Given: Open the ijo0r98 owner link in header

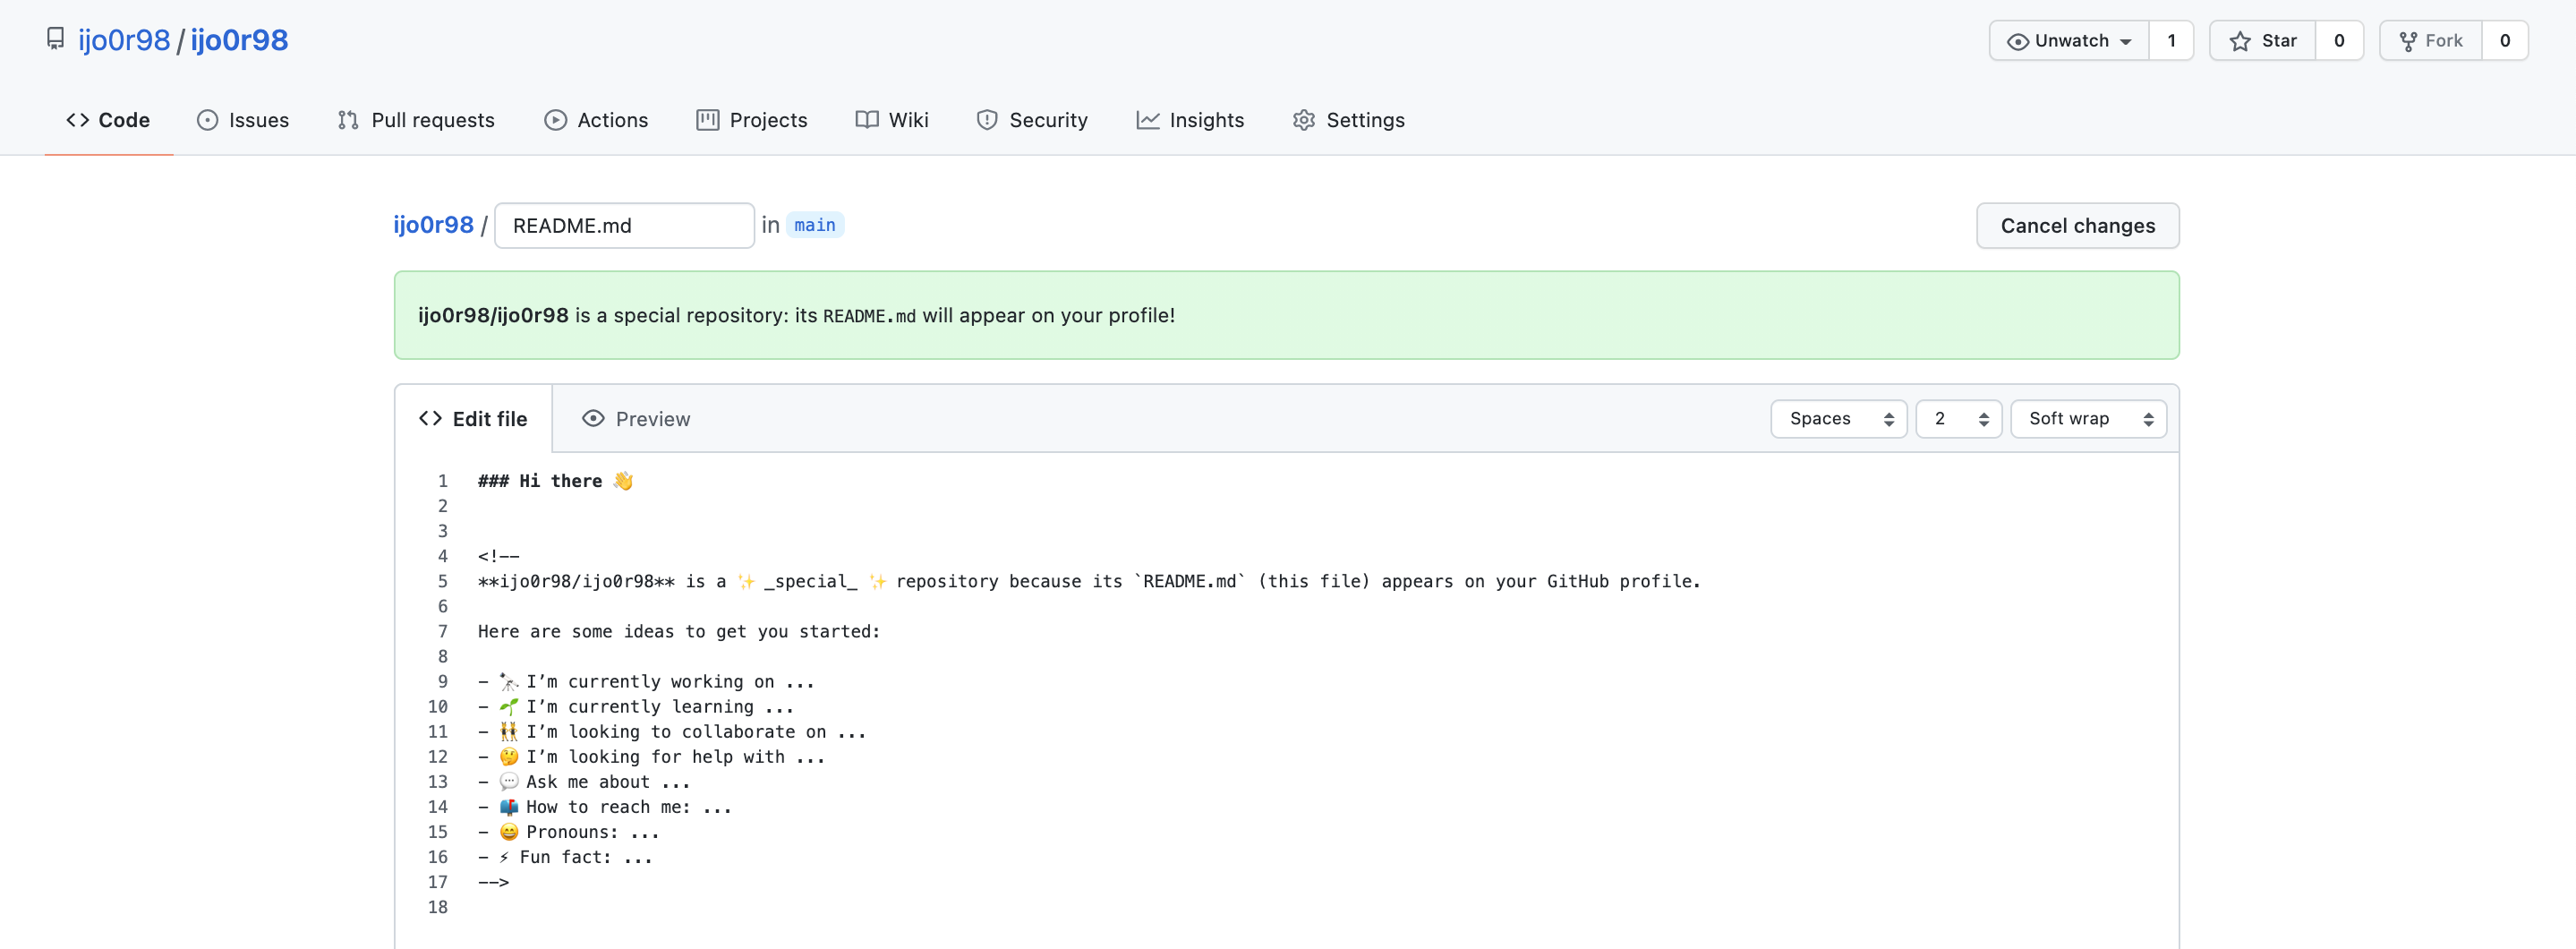Looking at the screenshot, I should tap(124, 40).
